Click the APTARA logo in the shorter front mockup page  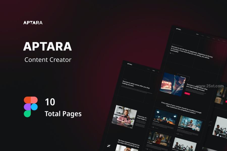tap(130, 64)
